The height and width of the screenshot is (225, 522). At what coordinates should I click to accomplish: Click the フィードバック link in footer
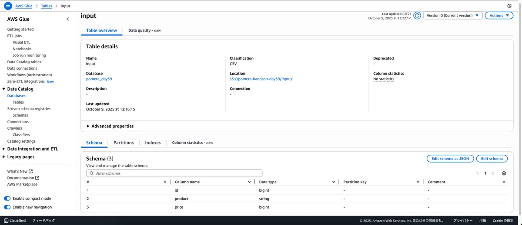43,221
